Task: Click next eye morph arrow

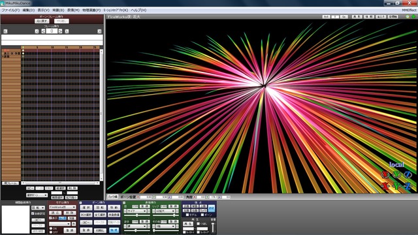Action: pyautogui.click(x=149, y=211)
